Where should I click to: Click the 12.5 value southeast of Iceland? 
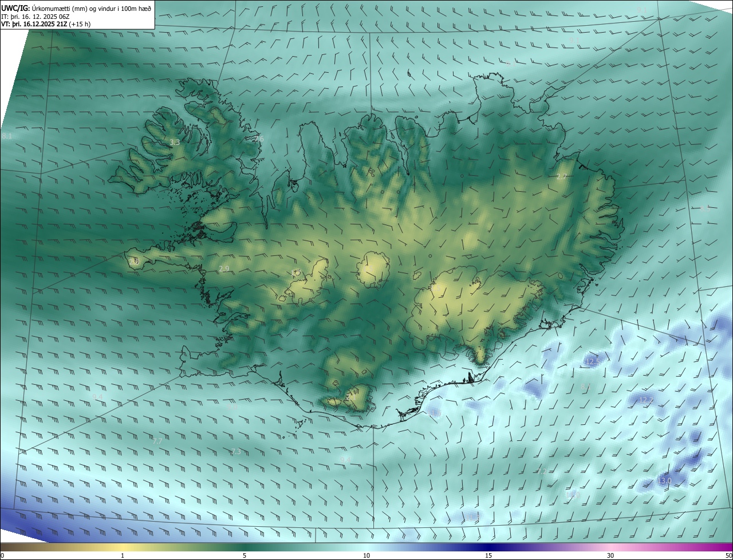point(593,361)
